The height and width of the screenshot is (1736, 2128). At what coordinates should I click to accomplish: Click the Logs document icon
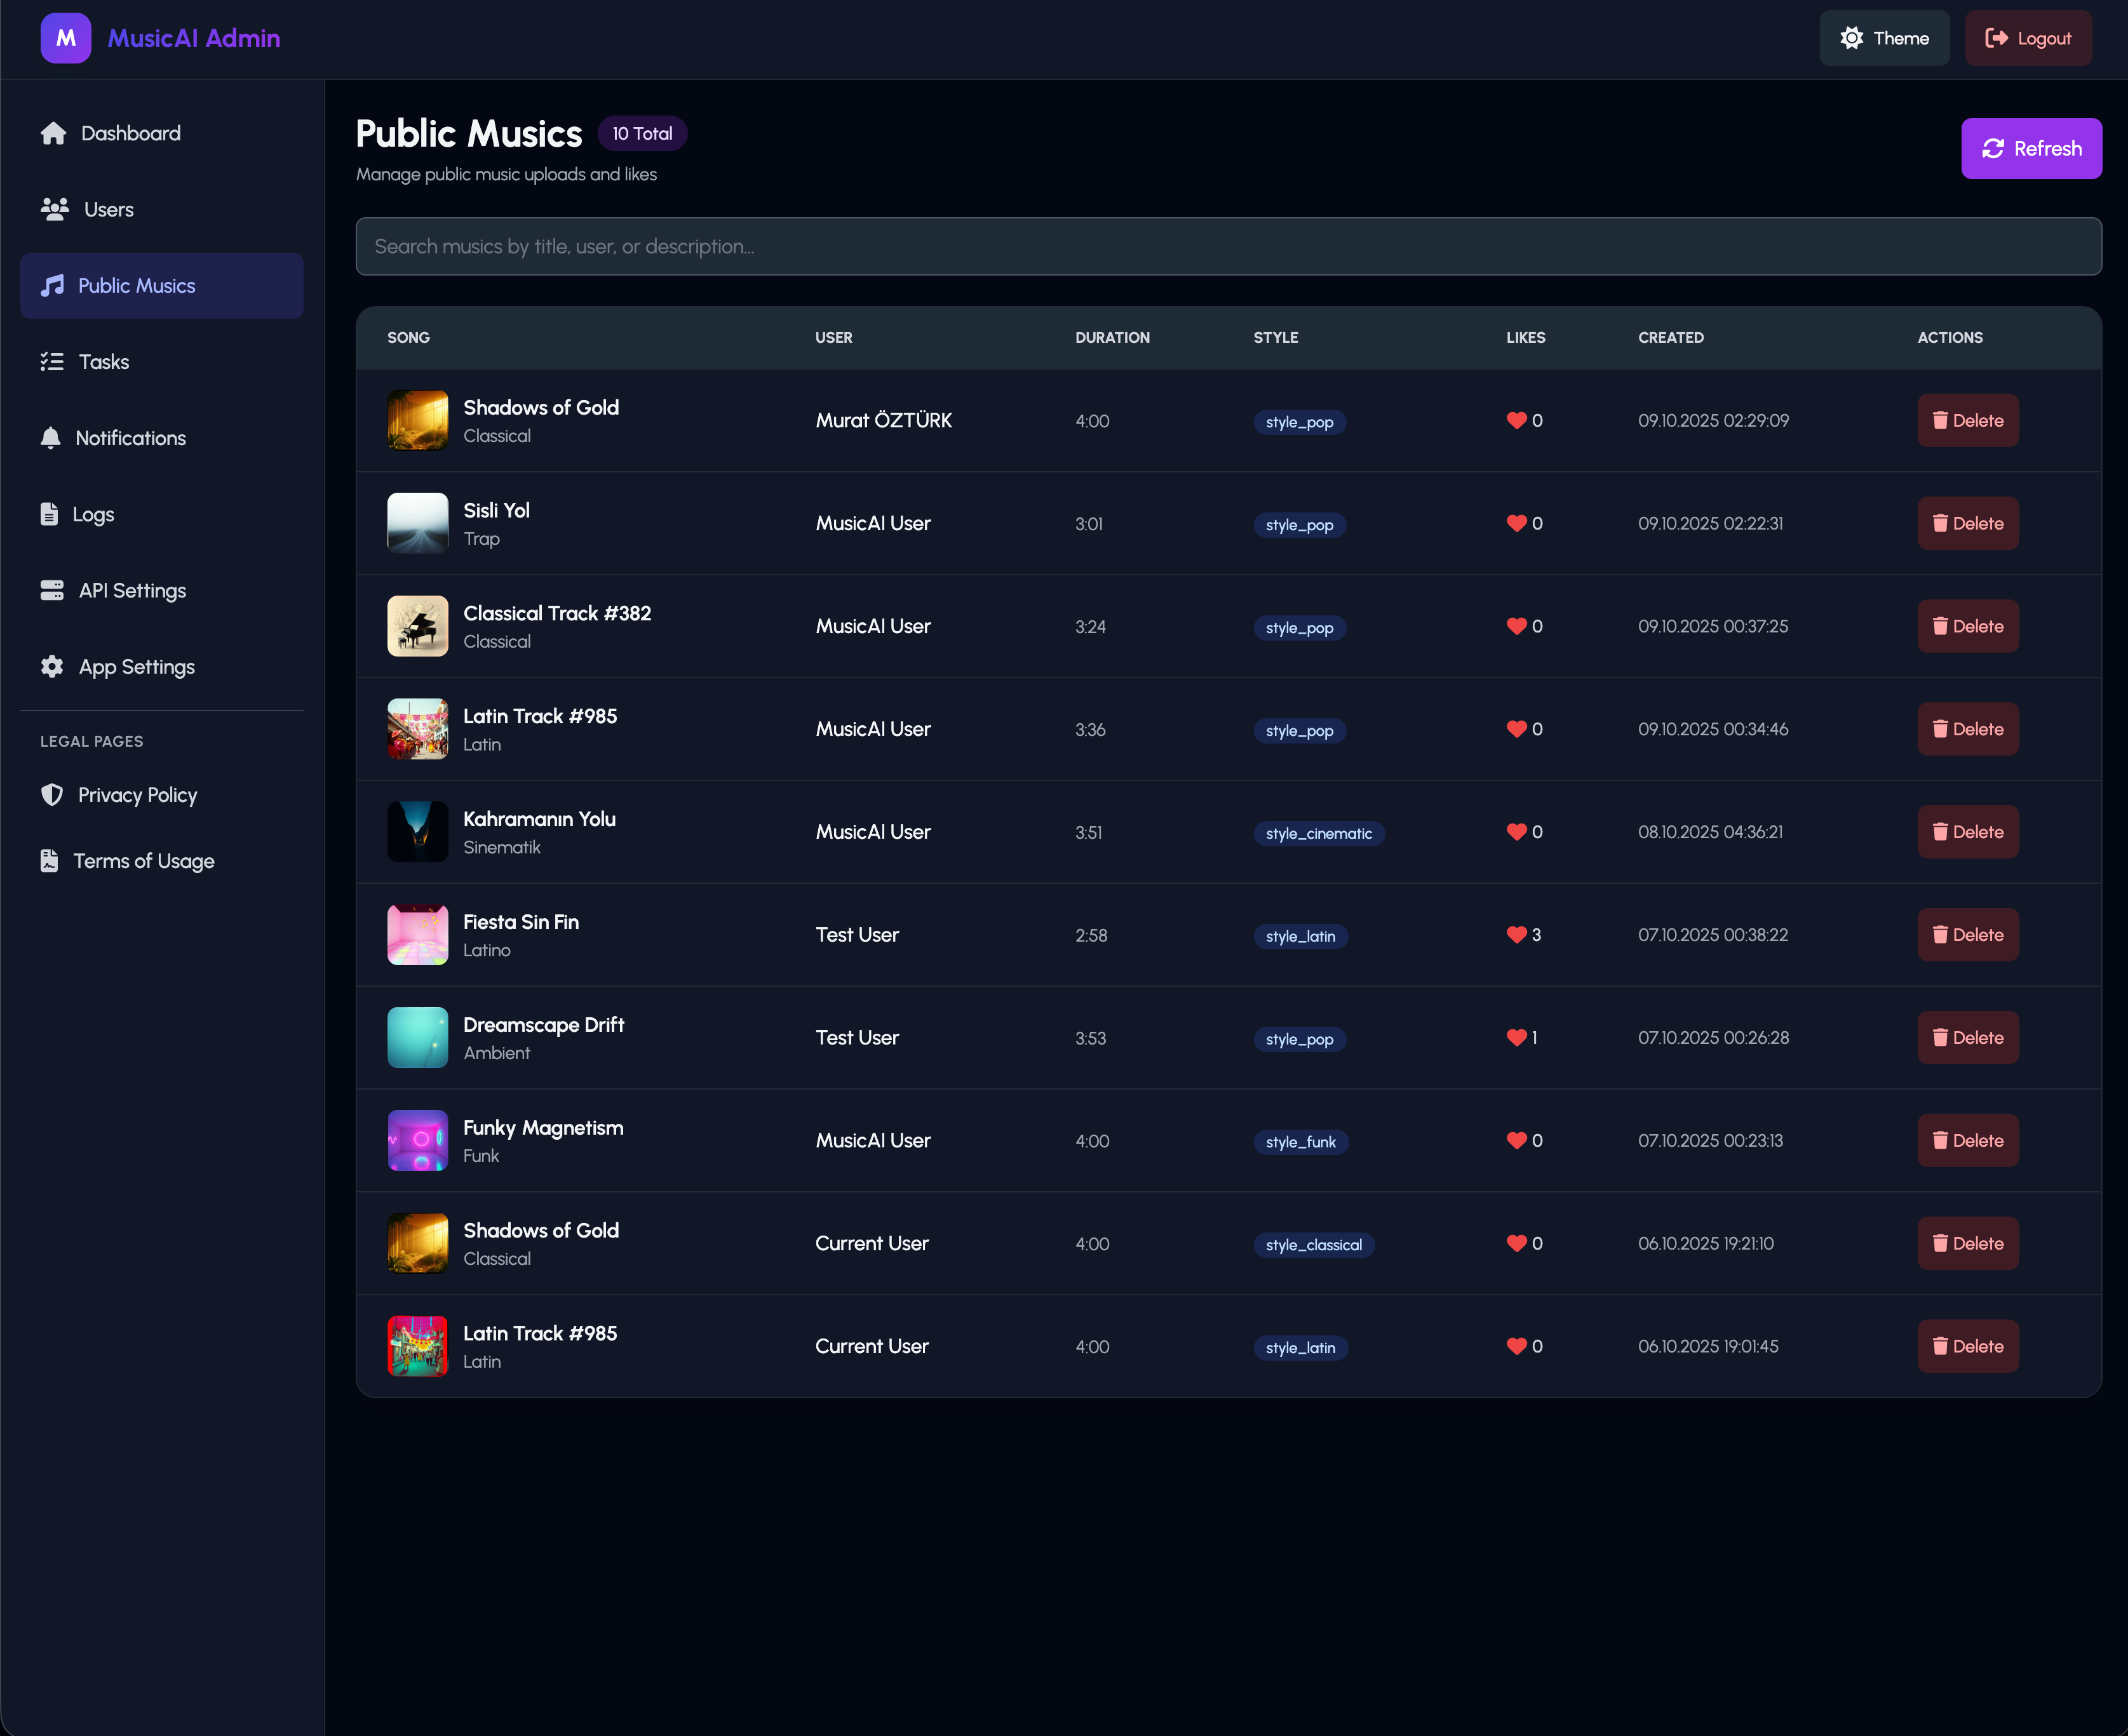49,514
